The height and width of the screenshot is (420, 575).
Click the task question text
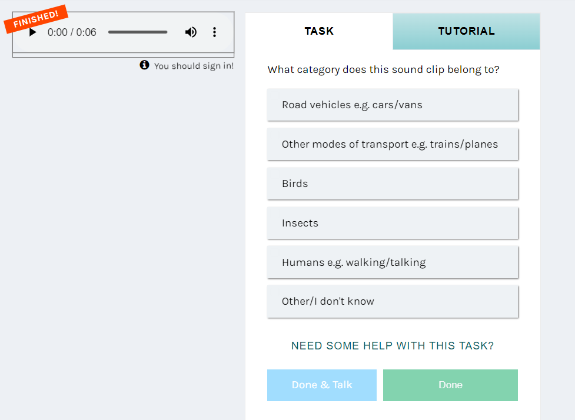click(x=383, y=69)
